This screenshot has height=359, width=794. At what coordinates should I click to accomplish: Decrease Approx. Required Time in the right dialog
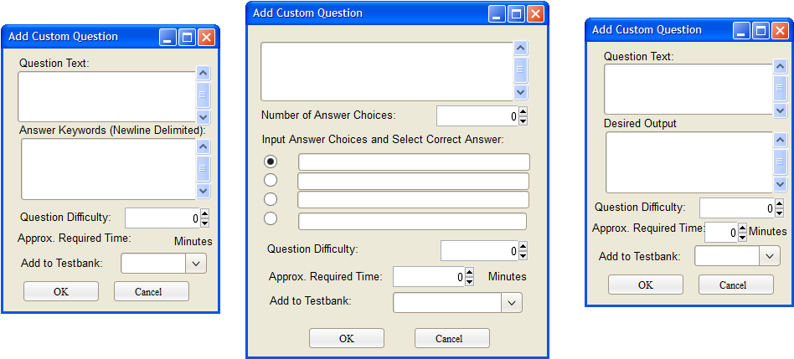742,237
